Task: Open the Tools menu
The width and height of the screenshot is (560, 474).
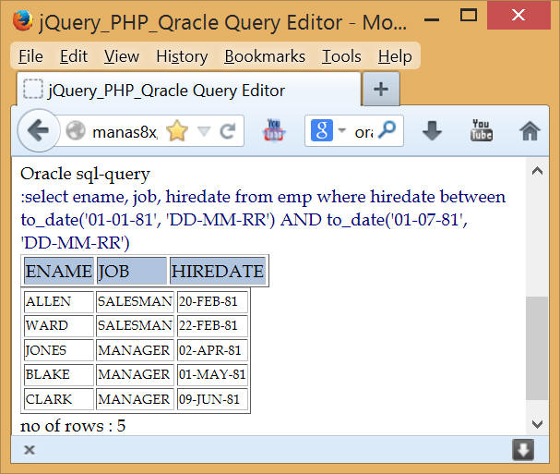Action: tap(341, 56)
